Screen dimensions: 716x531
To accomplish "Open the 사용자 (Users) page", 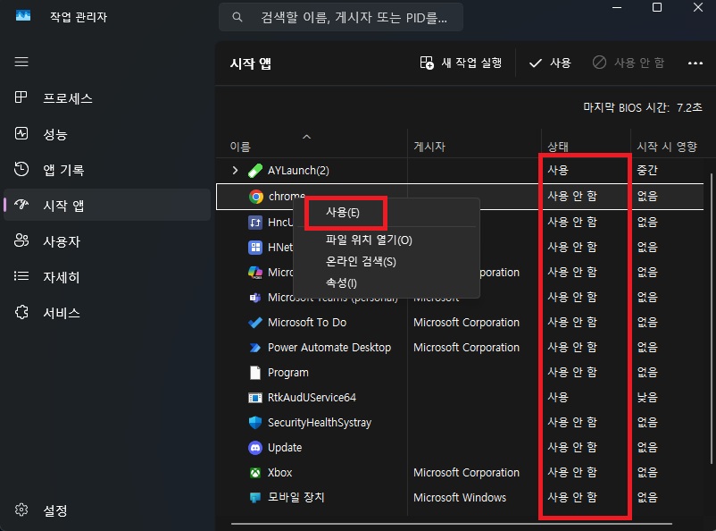I will pos(107,240).
